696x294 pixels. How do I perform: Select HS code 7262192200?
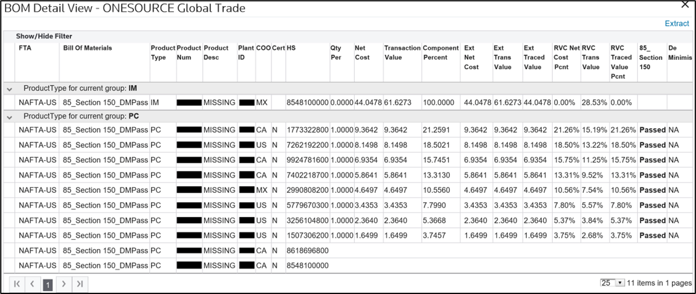tap(308, 145)
